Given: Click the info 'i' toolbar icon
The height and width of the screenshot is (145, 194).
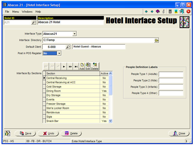Looking at the screenshot, I should (164, 12).
